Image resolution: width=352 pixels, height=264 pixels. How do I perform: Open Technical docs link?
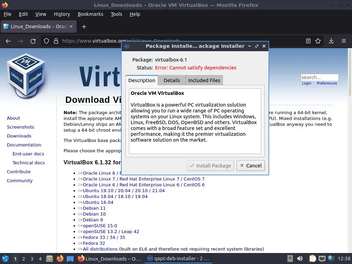click(29, 163)
